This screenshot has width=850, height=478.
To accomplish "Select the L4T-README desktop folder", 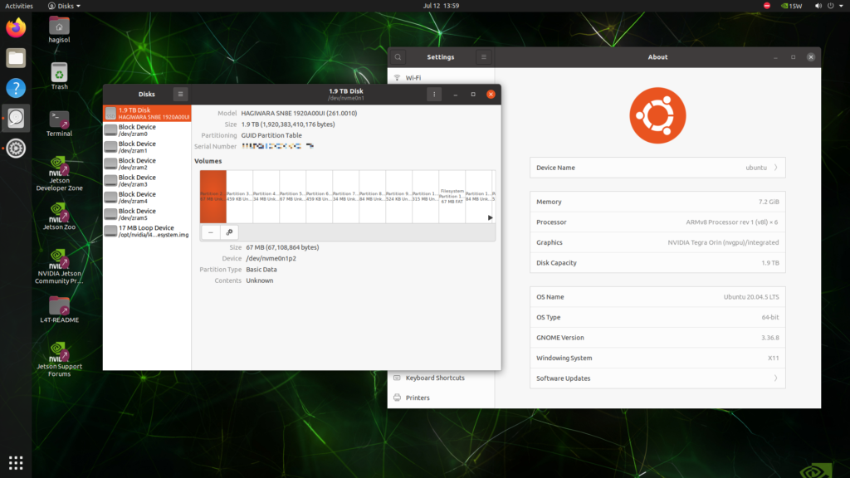I will tap(59, 310).
